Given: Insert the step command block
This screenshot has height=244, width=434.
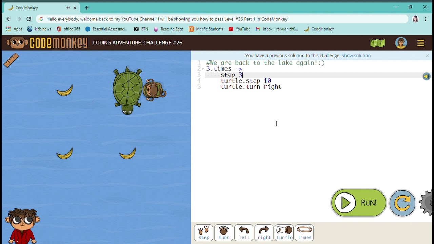Looking at the screenshot, I should pos(204,233).
